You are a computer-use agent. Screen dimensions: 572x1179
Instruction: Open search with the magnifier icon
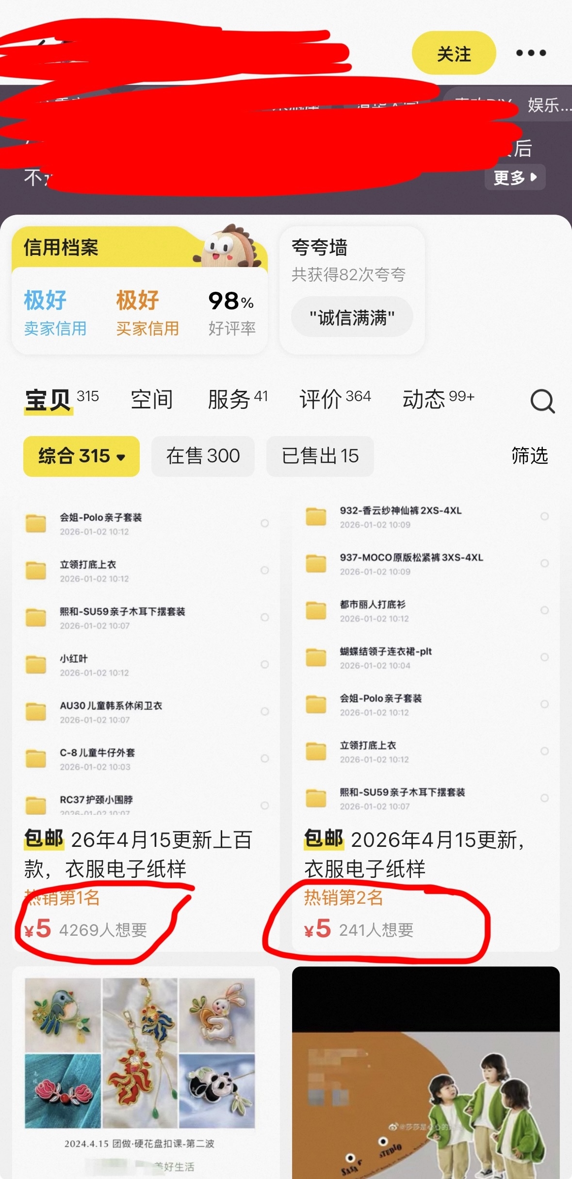click(x=542, y=401)
